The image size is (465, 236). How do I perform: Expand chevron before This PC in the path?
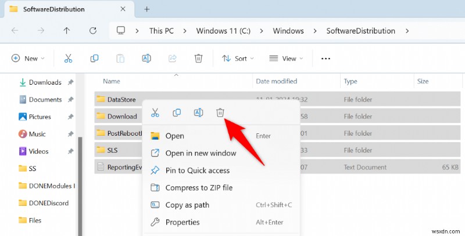tap(137, 31)
